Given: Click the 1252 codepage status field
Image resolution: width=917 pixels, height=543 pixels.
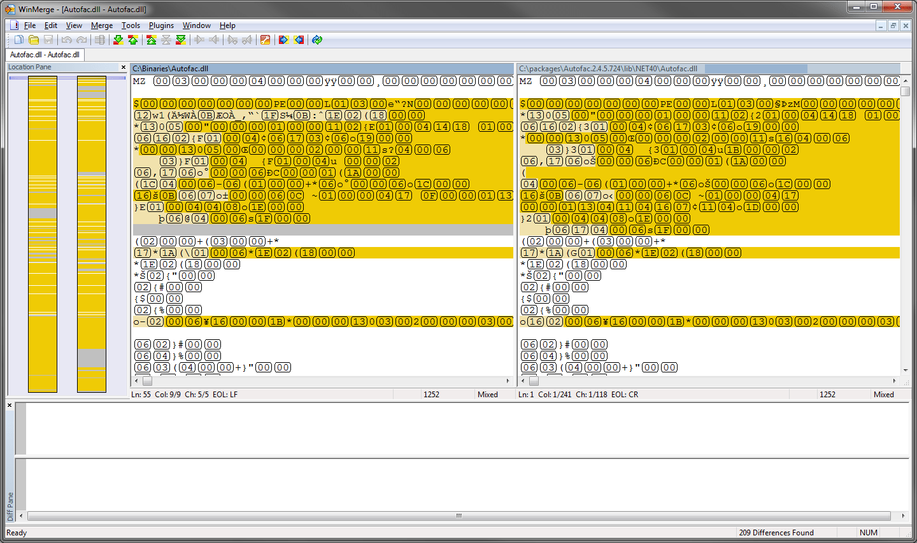Looking at the screenshot, I should [x=432, y=394].
